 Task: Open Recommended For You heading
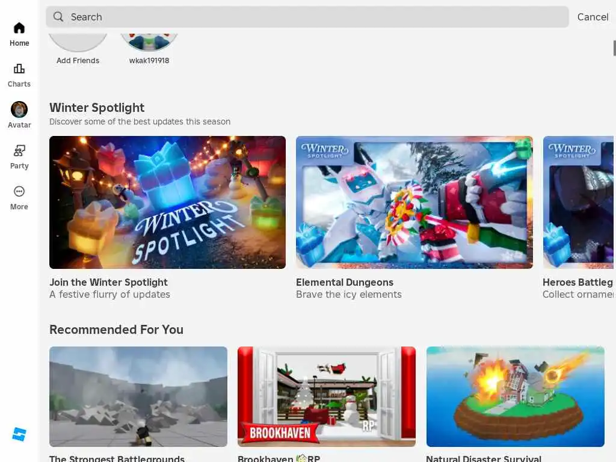(116, 329)
